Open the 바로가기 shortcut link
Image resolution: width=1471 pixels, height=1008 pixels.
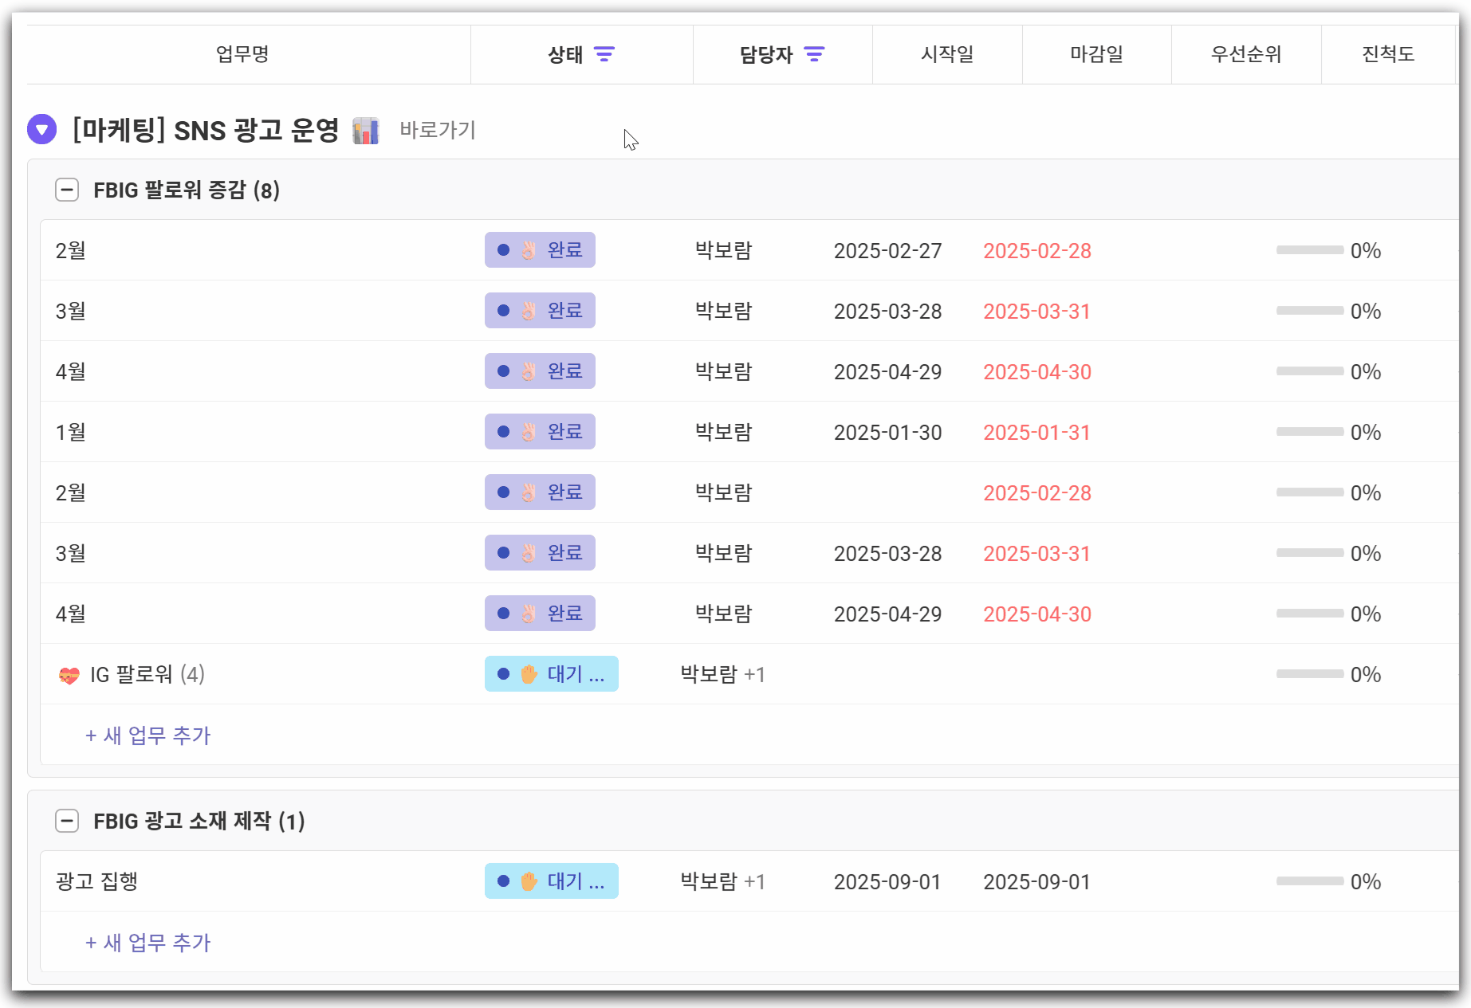point(437,130)
